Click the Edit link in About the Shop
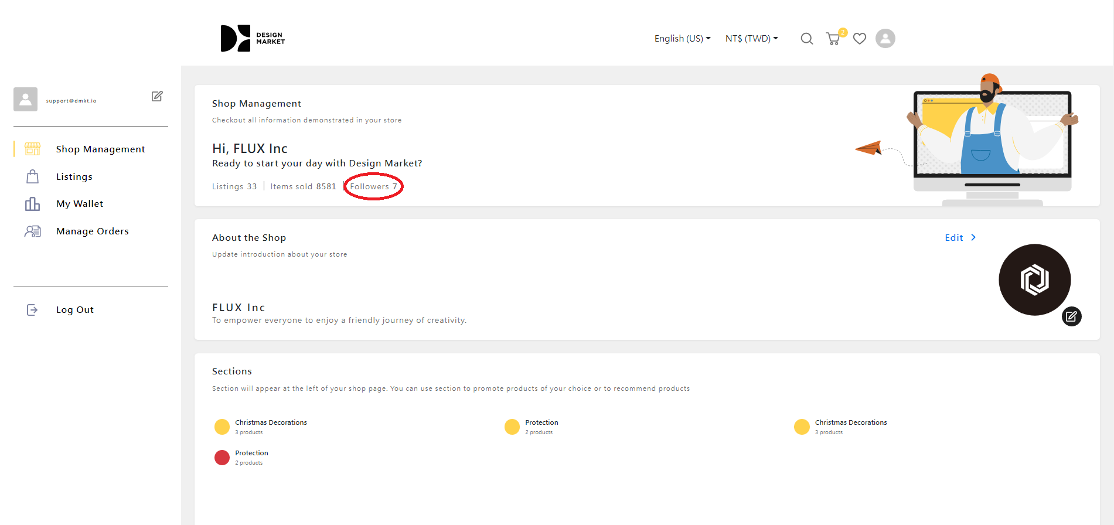Viewport: 1114px width, 525px height. [953, 237]
